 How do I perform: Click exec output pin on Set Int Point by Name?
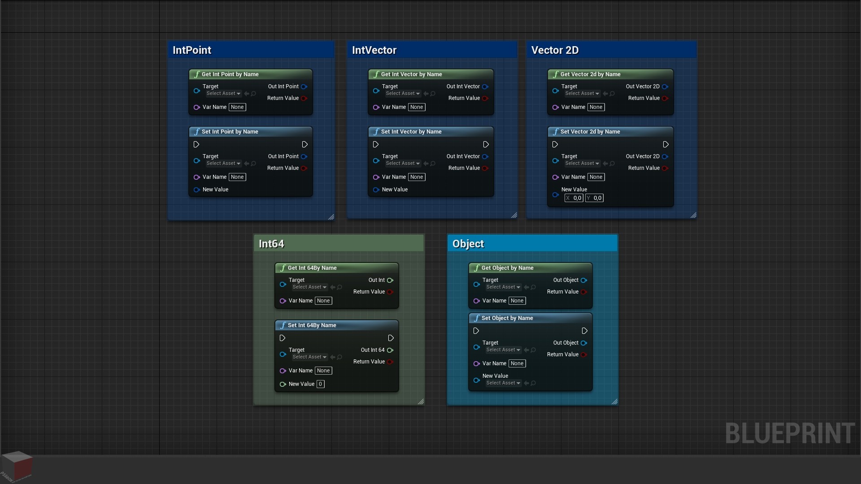304,144
